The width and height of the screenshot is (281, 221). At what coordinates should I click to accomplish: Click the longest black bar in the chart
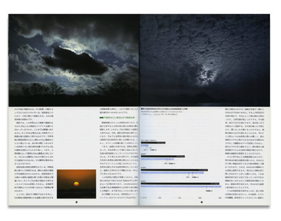(x=180, y=184)
